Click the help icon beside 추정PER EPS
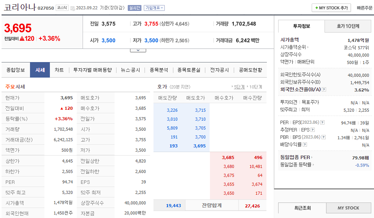Screen dimensions: 374x218 point(313,130)
